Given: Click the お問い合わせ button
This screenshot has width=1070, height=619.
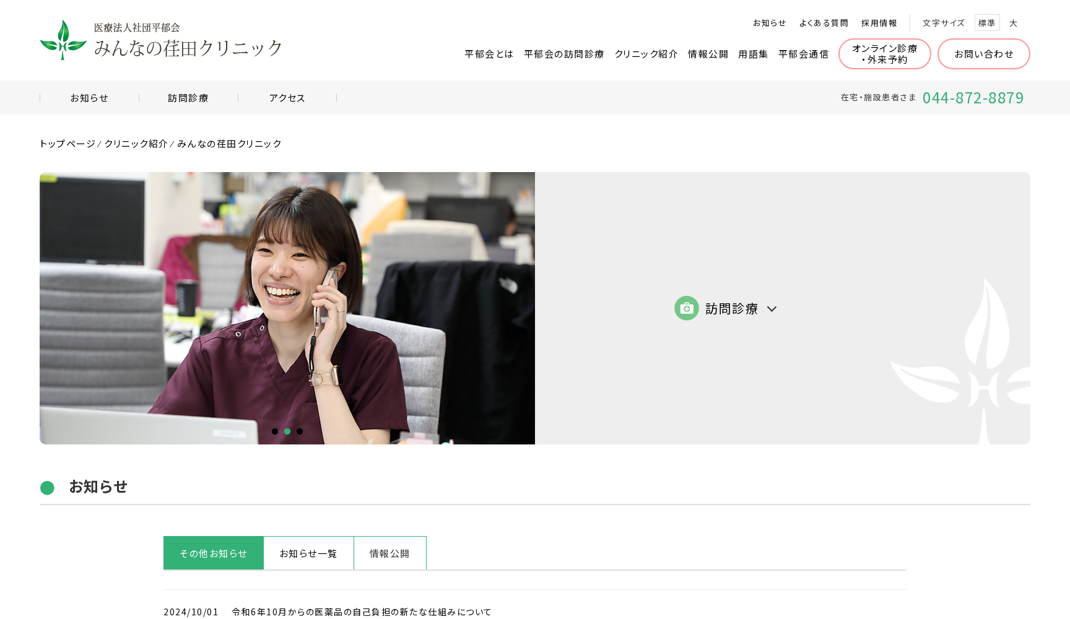Looking at the screenshot, I should (x=983, y=54).
